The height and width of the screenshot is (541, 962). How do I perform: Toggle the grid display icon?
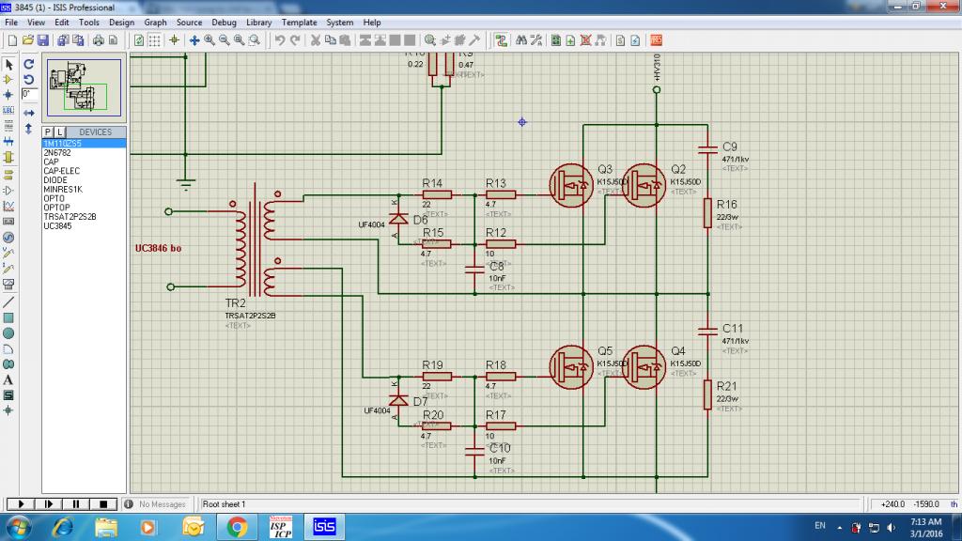pos(155,40)
